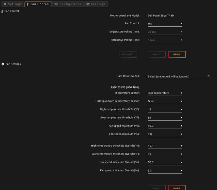Click APPLY button below Fan Settings
This screenshot has height=190, width=217.
(x=157, y=188)
